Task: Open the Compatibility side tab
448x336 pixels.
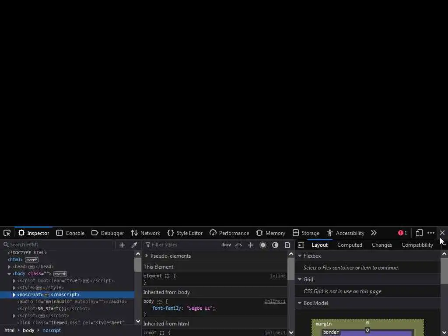Action: (x=417, y=245)
